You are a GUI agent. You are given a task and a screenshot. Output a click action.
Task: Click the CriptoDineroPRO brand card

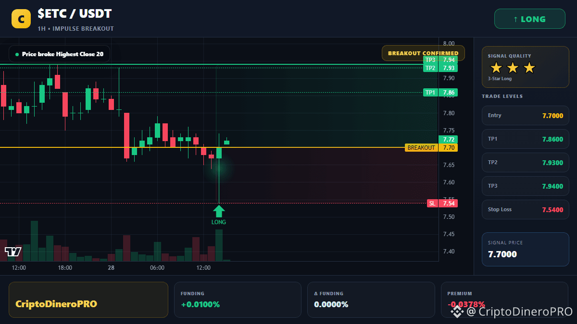click(88, 300)
